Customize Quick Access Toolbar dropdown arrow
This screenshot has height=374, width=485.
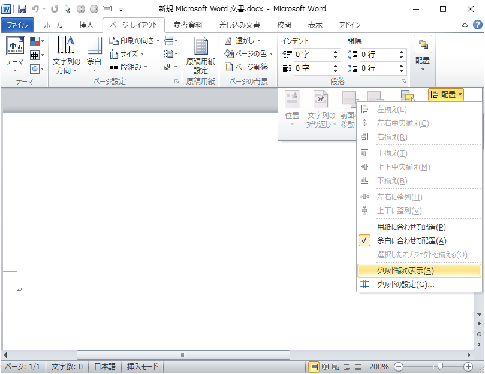click(121, 9)
